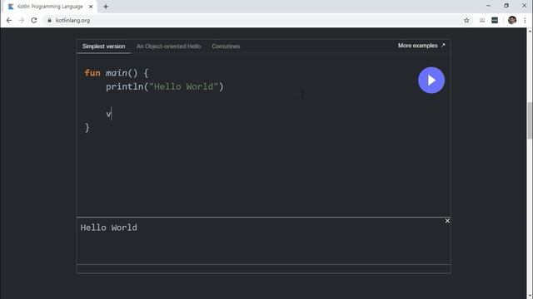Image resolution: width=533 pixels, height=299 pixels.
Task: Switch to Coroutines example tab
Action: click(x=226, y=47)
